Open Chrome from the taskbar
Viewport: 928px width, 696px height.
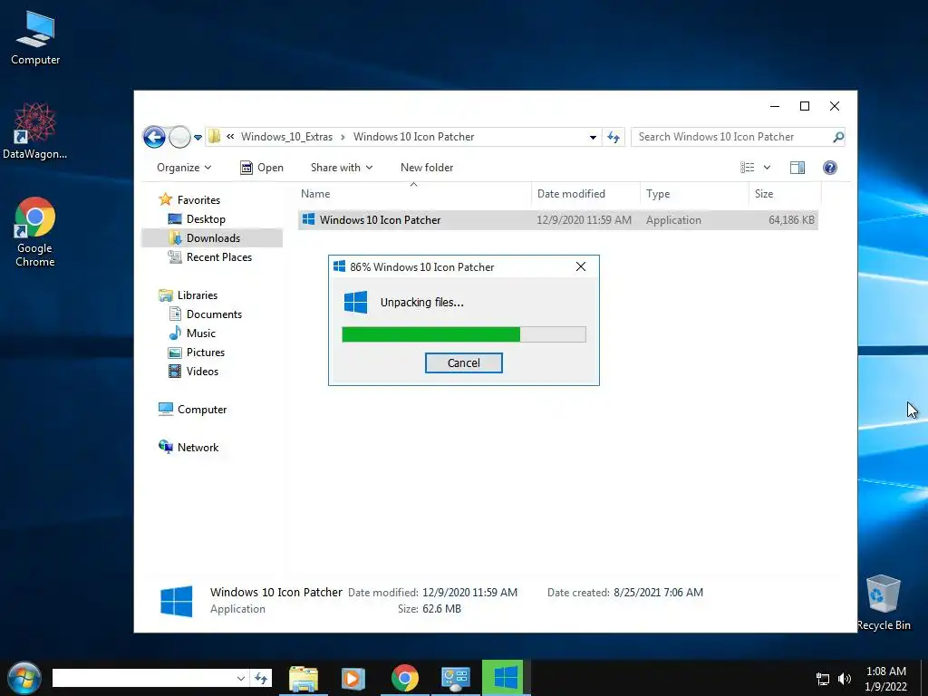pos(405,678)
